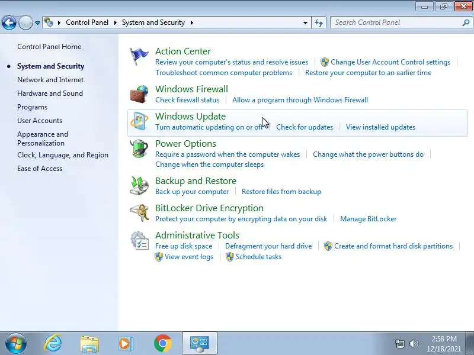Launch Internet Explorer from the taskbar
This screenshot has width=474, height=355.
click(53, 344)
